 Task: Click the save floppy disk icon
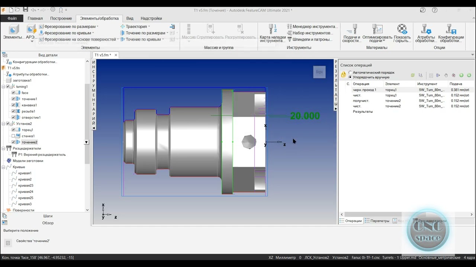coord(25,10)
